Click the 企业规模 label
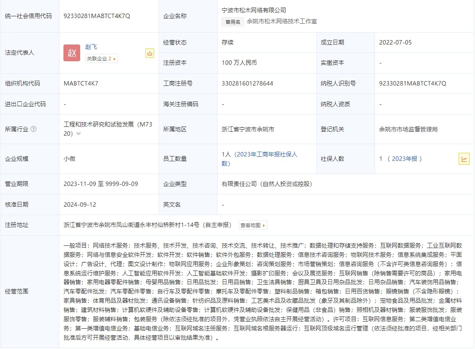This screenshot has height=349, width=475. coord(17,159)
